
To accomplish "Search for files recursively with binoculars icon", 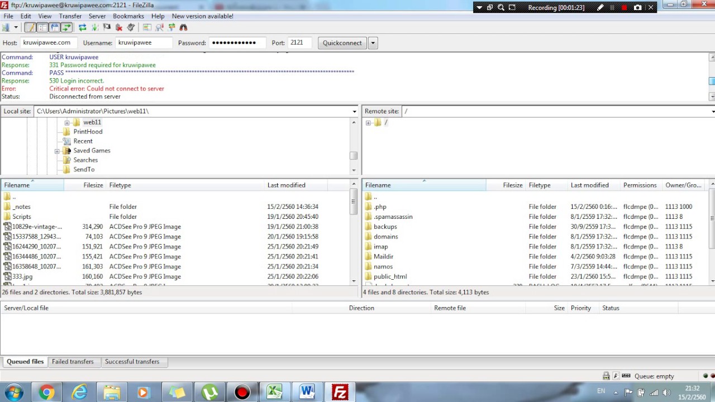I will tap(183, 27).
